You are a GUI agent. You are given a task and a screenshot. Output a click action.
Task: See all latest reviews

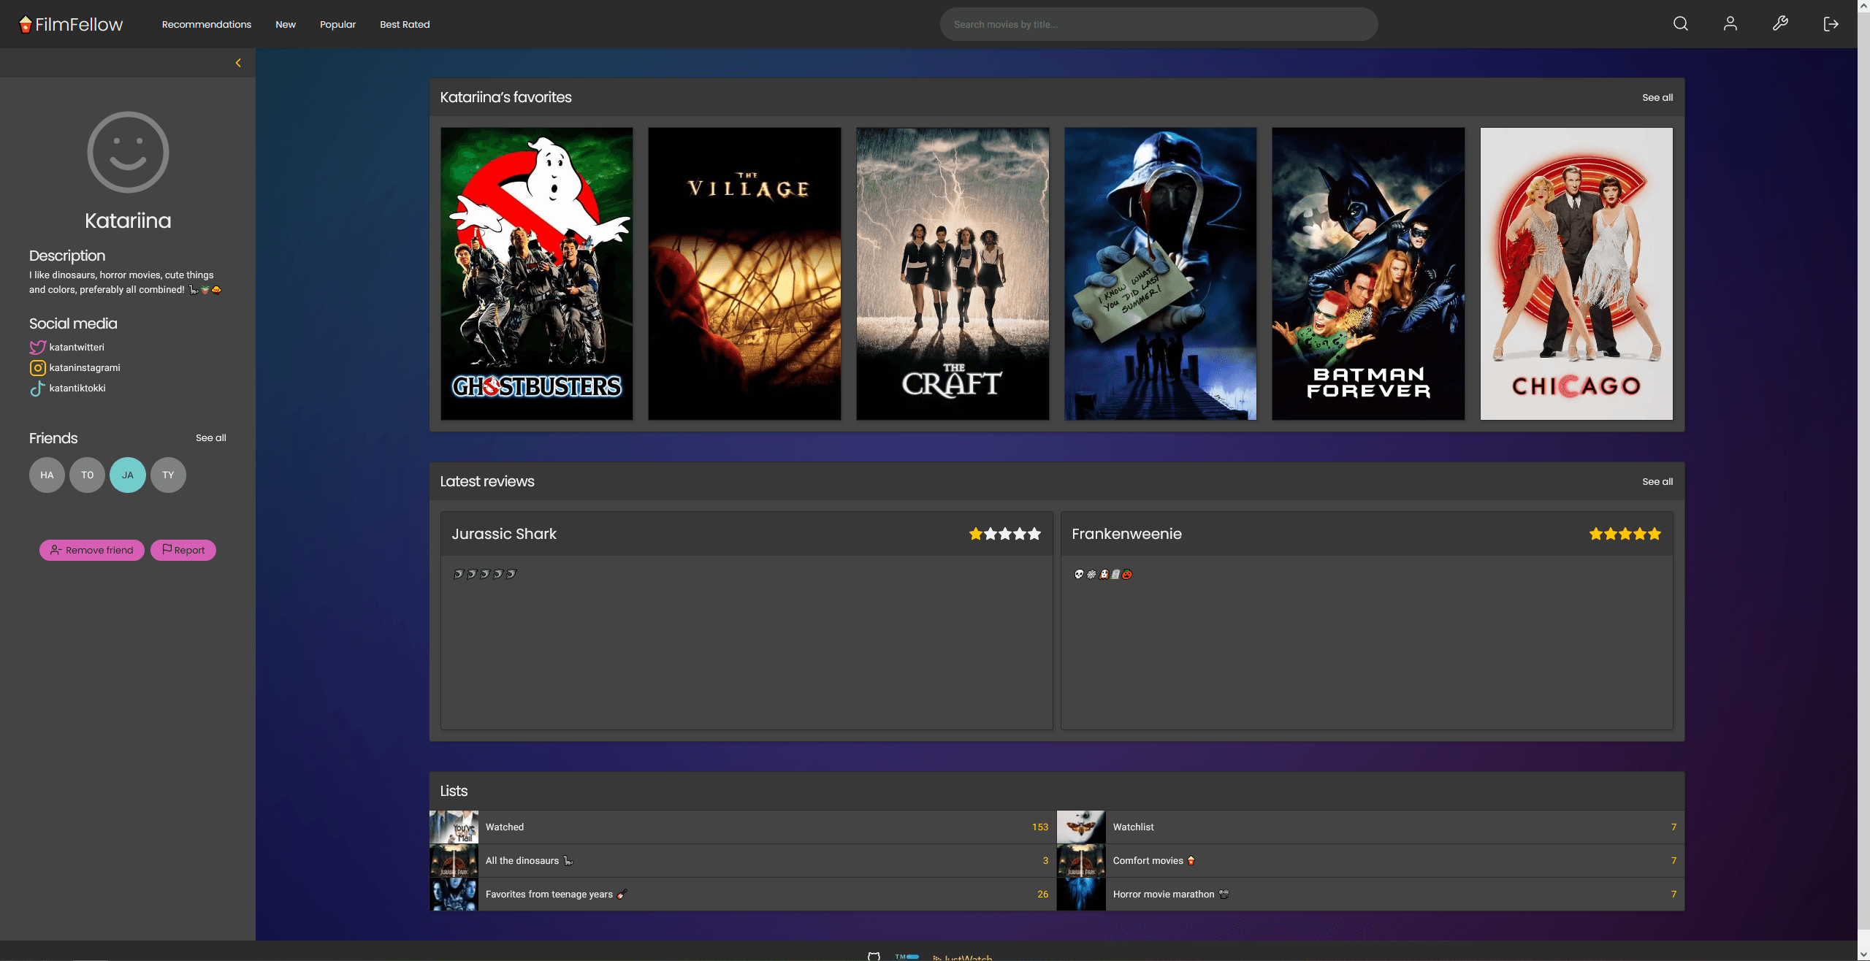point(1657,481)
